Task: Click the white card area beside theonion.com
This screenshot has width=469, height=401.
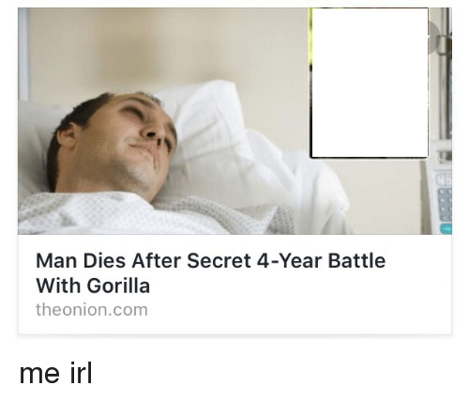Action: pos(297,310)
